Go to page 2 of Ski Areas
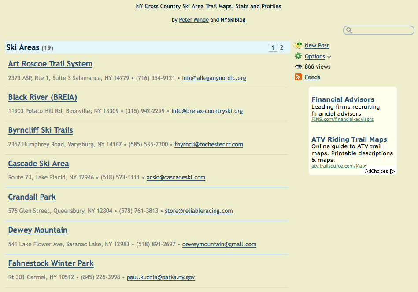The width and height of the screenshot is (418, 292). [281, 48]
